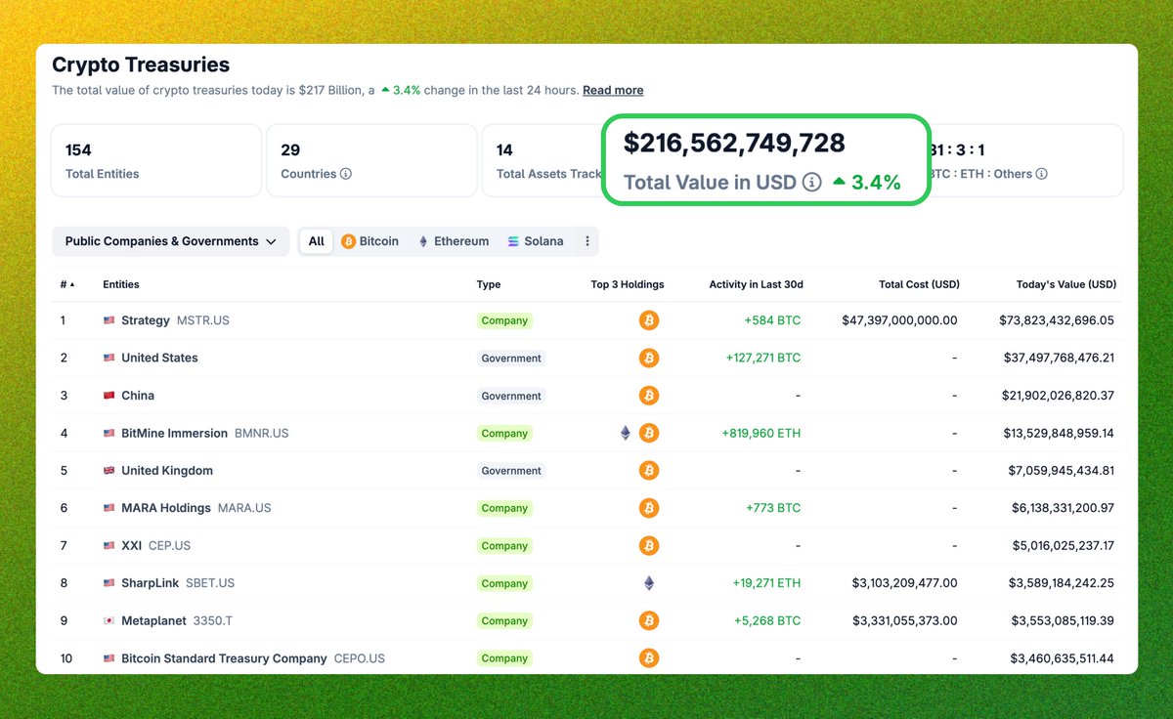Open the Read more link
The width and height of the screenshot is (1173, 719).
(x=613, y=90)
